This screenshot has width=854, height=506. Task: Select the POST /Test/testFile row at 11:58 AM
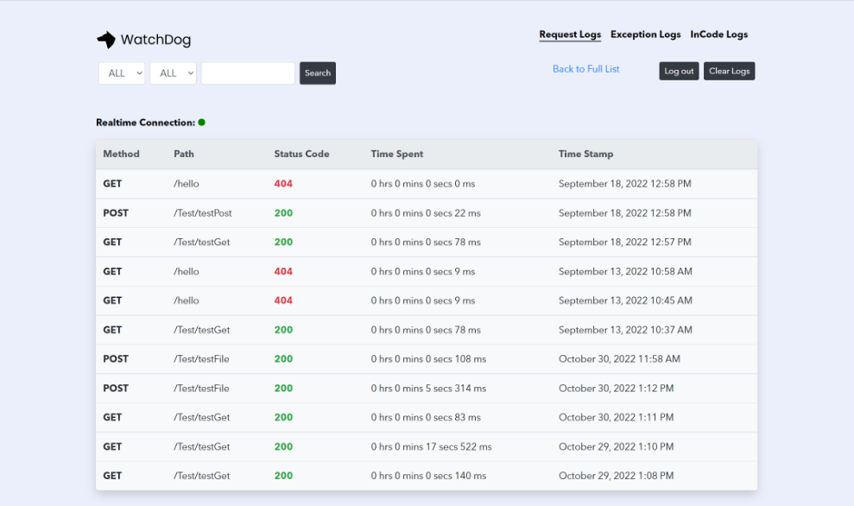(x=426, y=359)
